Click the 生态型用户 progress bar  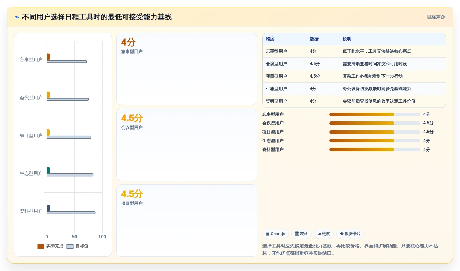(x=375, y=141)
